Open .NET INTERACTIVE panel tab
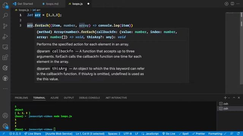 tap(116, 98)
